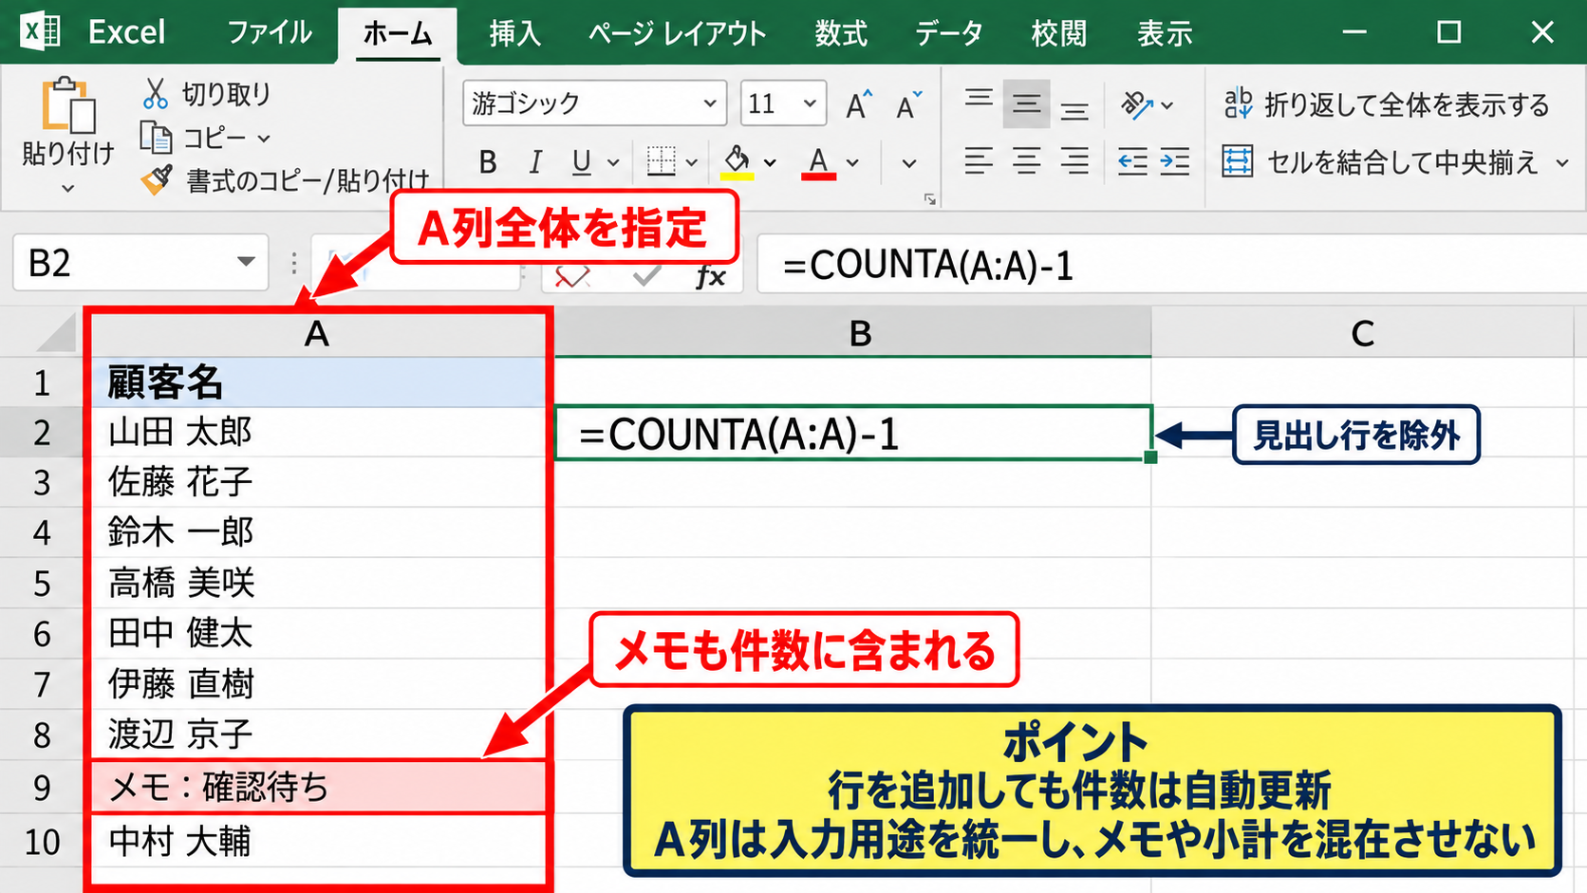This screenshot has width=1587, height=893.
Task: Expand the borders dropdown arrow
Action: point(691,163)
